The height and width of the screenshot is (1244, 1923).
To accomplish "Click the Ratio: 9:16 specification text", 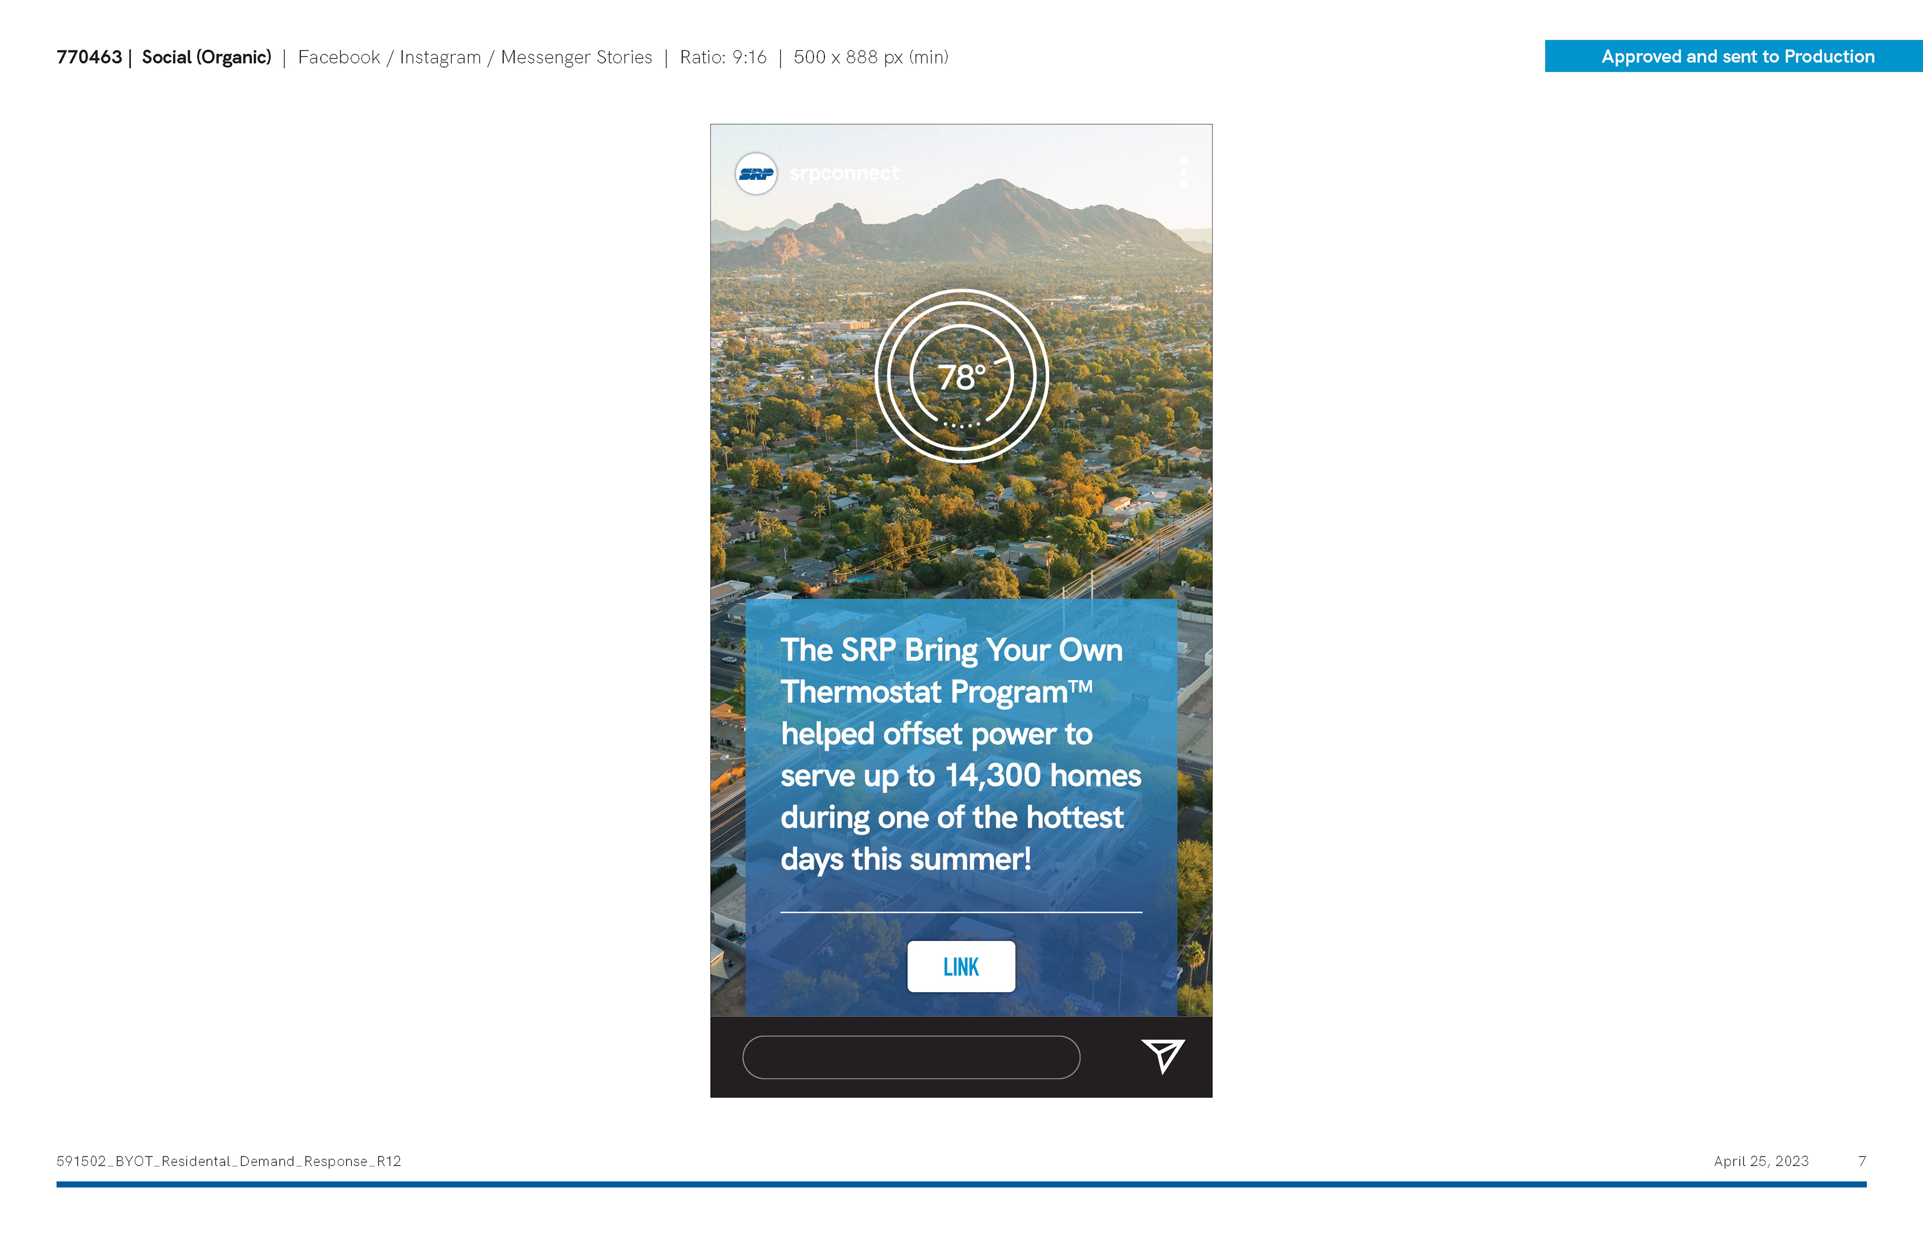I will tap(722, 58).
